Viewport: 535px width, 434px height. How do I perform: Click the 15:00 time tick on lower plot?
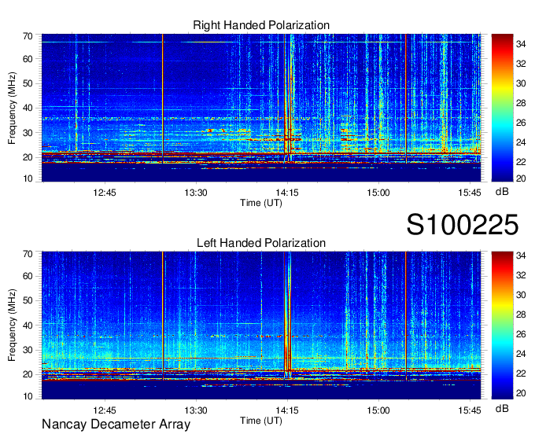click(378, 410)
